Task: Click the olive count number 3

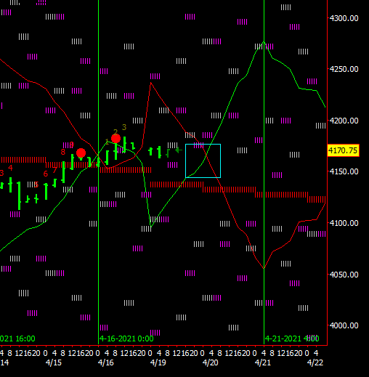Action: [124, 127]
